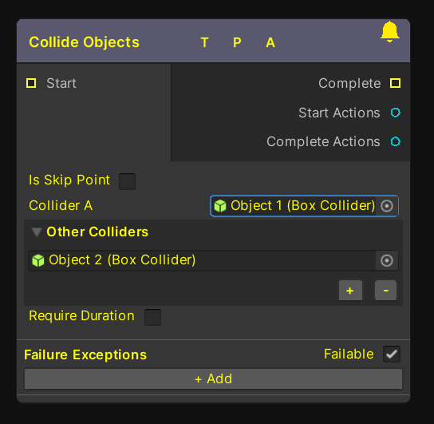
Task: Click the Start input port square
Action: pos(31,83)
